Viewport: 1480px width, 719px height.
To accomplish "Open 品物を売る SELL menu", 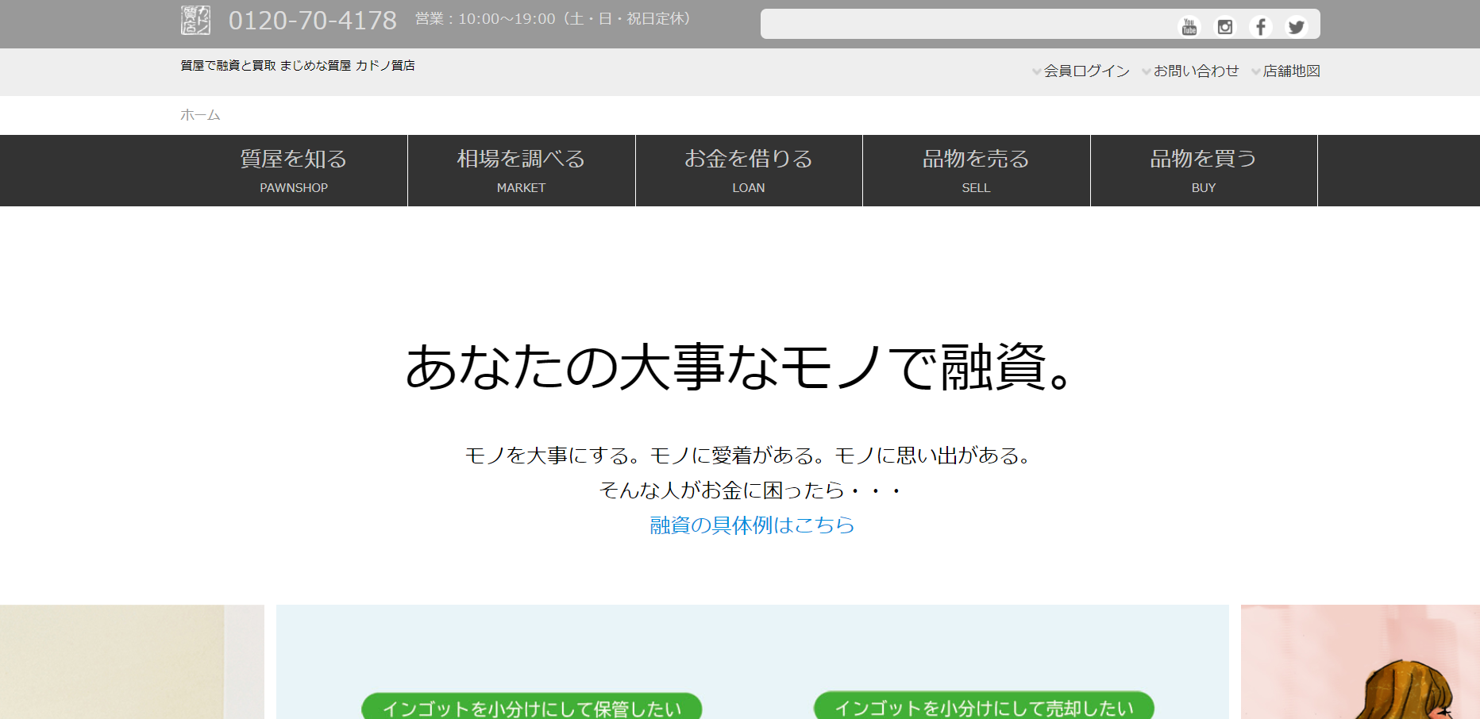I will [977, 171].
